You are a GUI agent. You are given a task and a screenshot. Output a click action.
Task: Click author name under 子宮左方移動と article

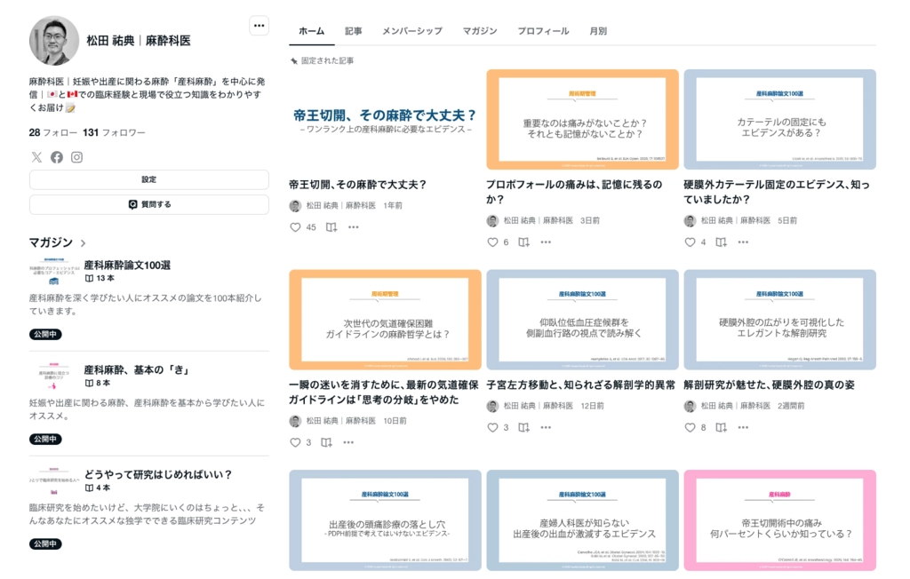pos(538,406)
